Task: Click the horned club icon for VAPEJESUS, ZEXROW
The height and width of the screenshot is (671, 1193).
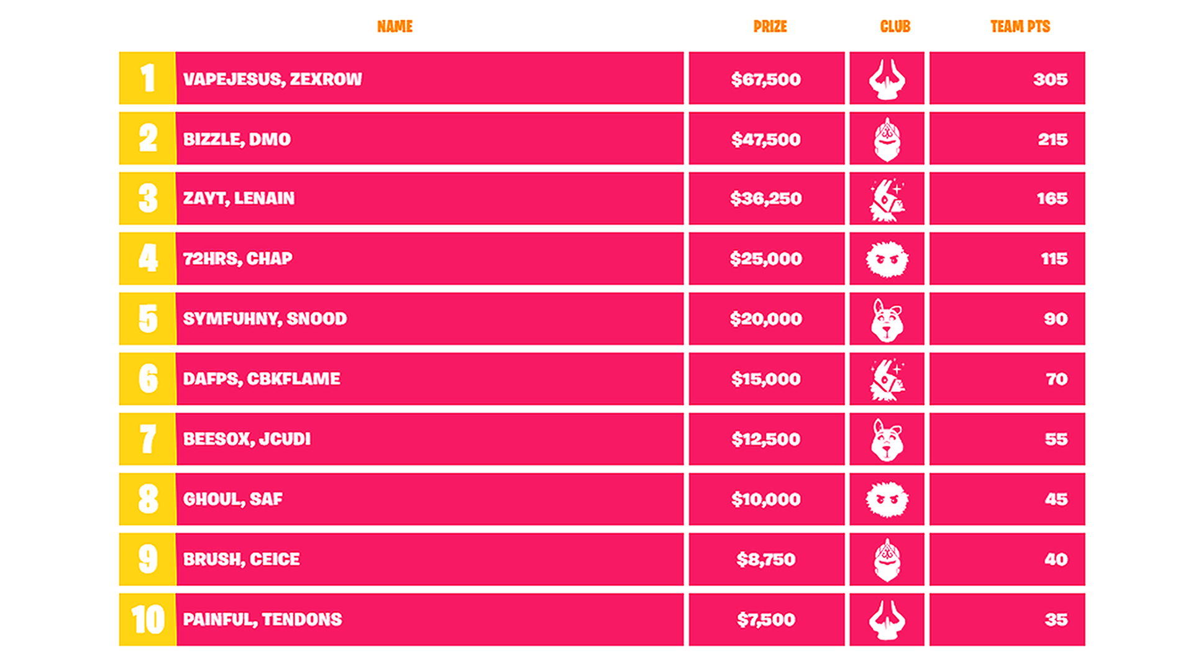Action: [887, 79]
